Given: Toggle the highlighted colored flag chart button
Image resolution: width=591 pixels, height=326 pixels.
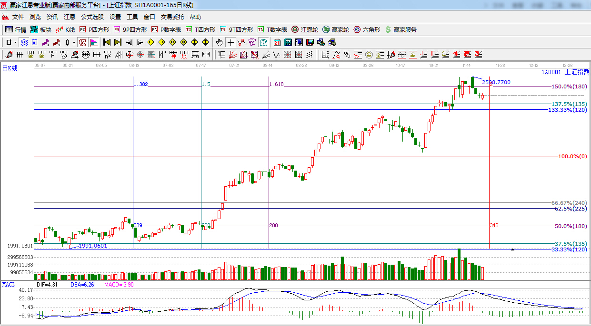Looking at the screenshot, I should click(94, 42).
